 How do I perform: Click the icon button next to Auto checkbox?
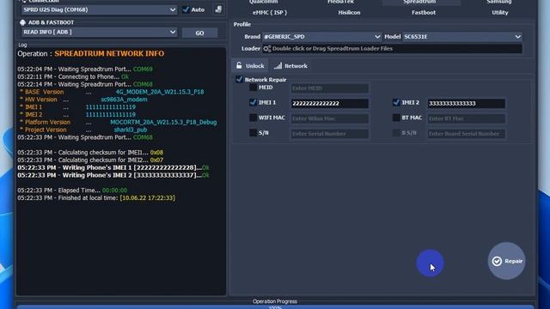(218, 9)
